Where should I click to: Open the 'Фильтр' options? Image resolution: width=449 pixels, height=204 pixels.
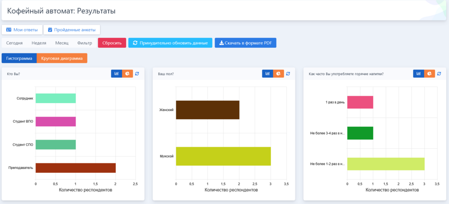pyautogui.click(x=85, y=43)
